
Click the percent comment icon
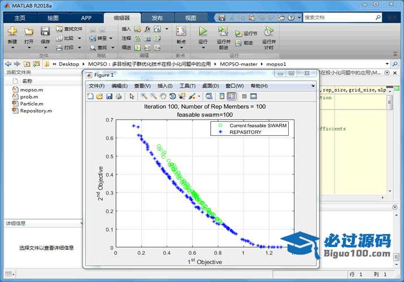tap(138, 38)
